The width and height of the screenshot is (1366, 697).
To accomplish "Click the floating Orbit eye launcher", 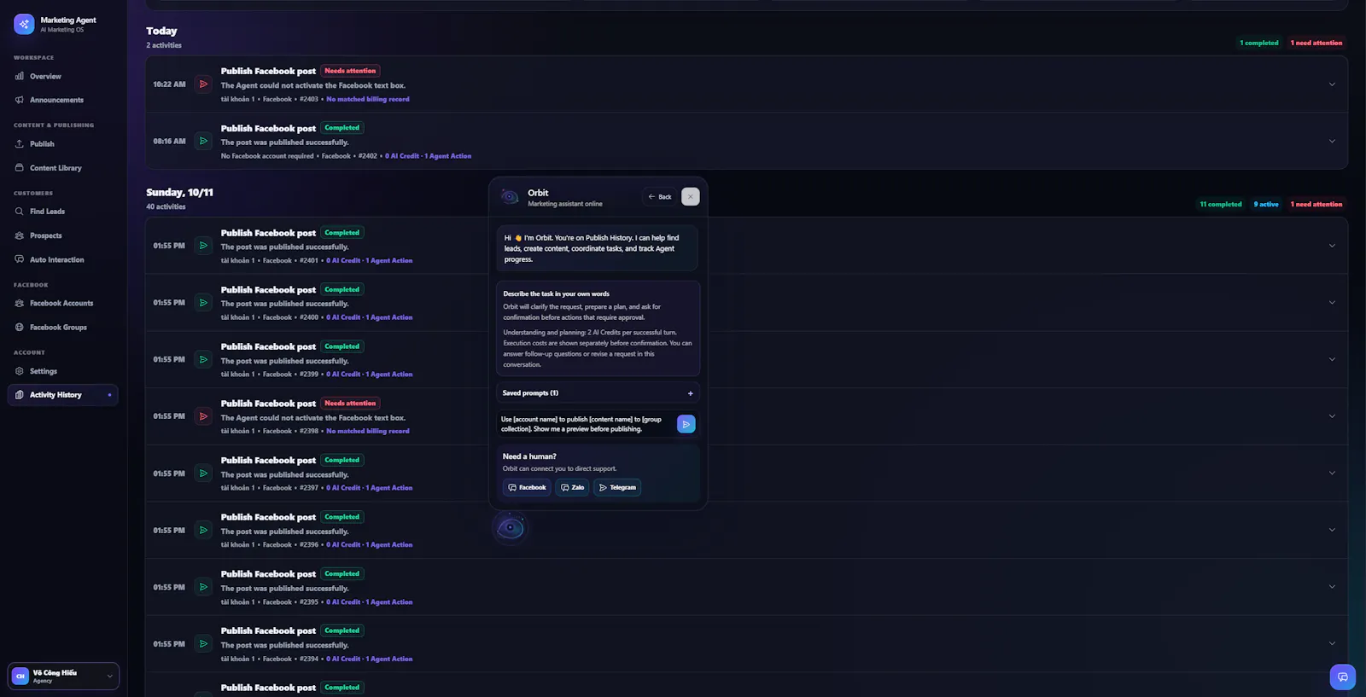I will (x=511, y=528).
